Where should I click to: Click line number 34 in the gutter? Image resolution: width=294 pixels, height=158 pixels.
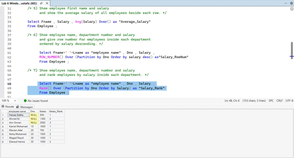click(x=9, y=22)
